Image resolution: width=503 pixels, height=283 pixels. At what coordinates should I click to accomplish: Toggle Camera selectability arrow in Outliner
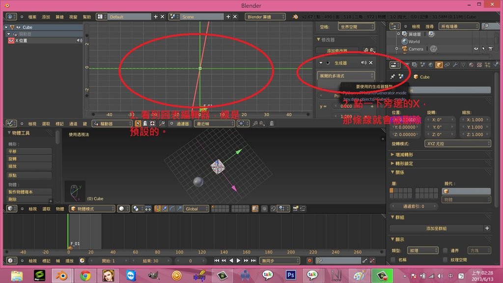click(x=483, y=49)
